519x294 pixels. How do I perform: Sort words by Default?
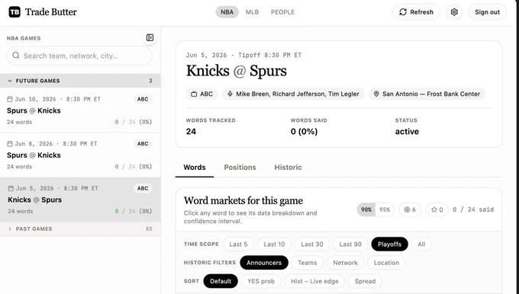tap(221, 281)
